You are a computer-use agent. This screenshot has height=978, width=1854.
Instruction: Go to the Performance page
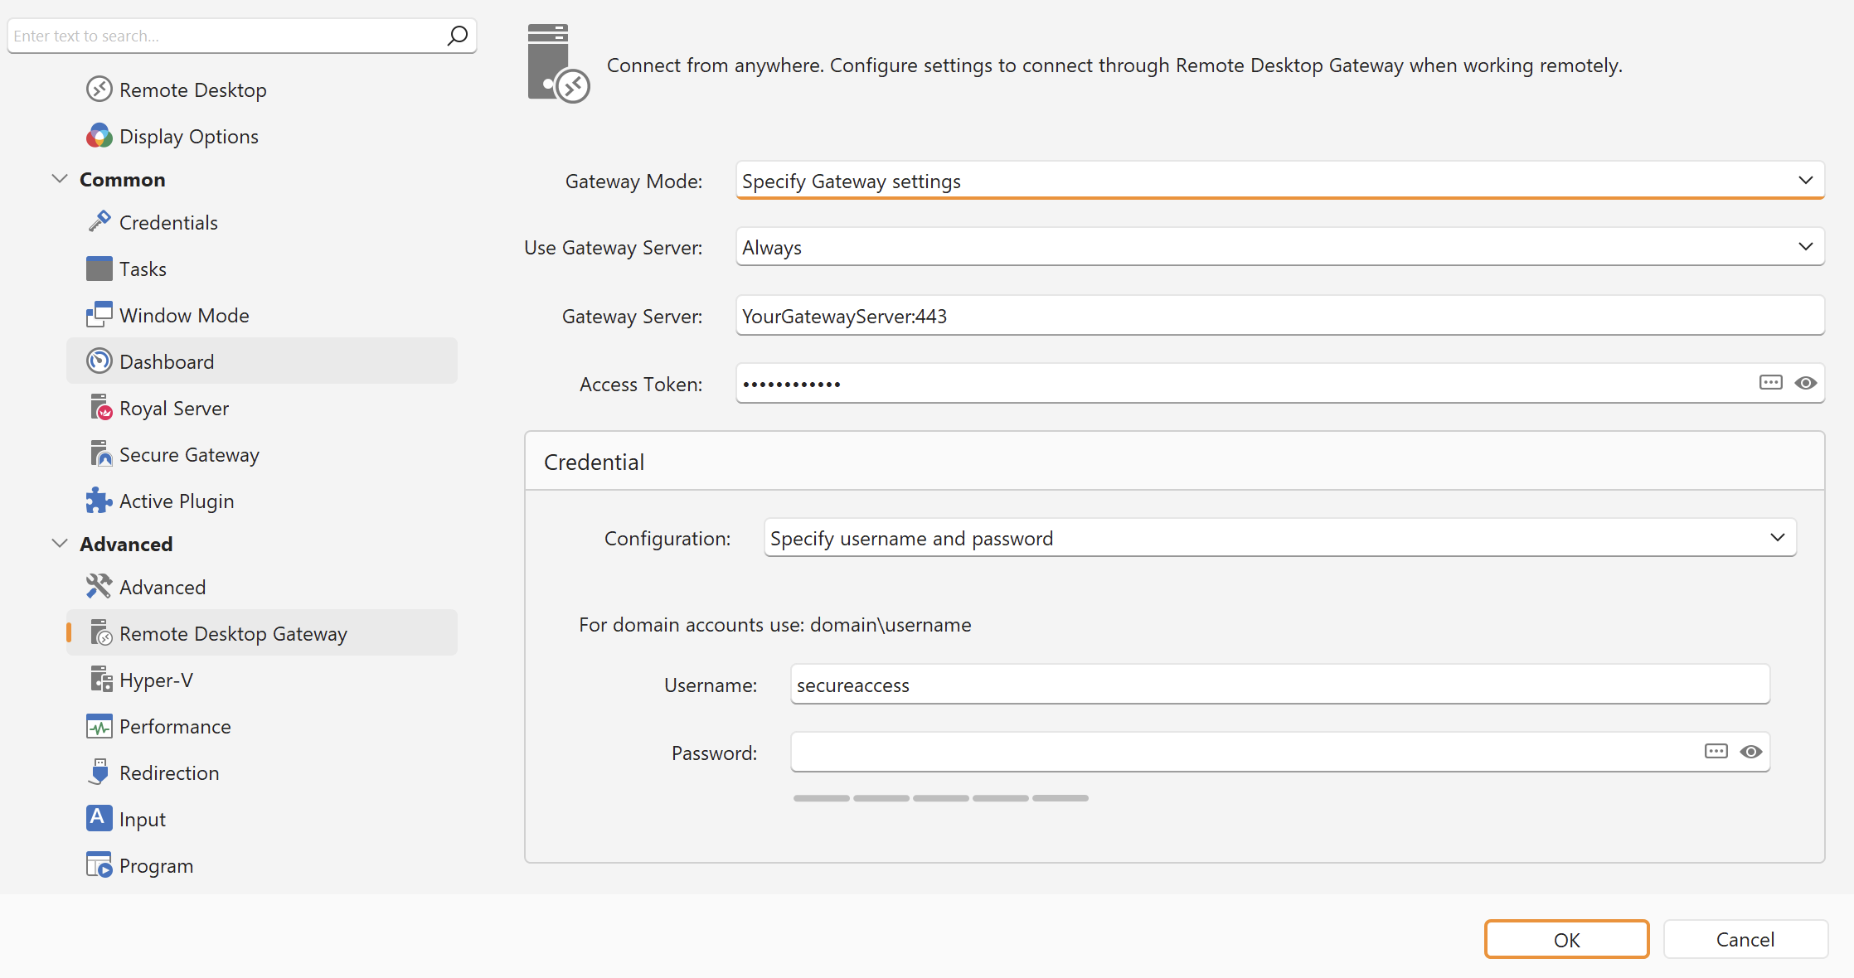(x=262, y=726)
